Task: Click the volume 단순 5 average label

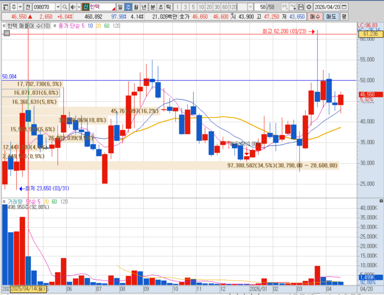Action: coord(33,202)
